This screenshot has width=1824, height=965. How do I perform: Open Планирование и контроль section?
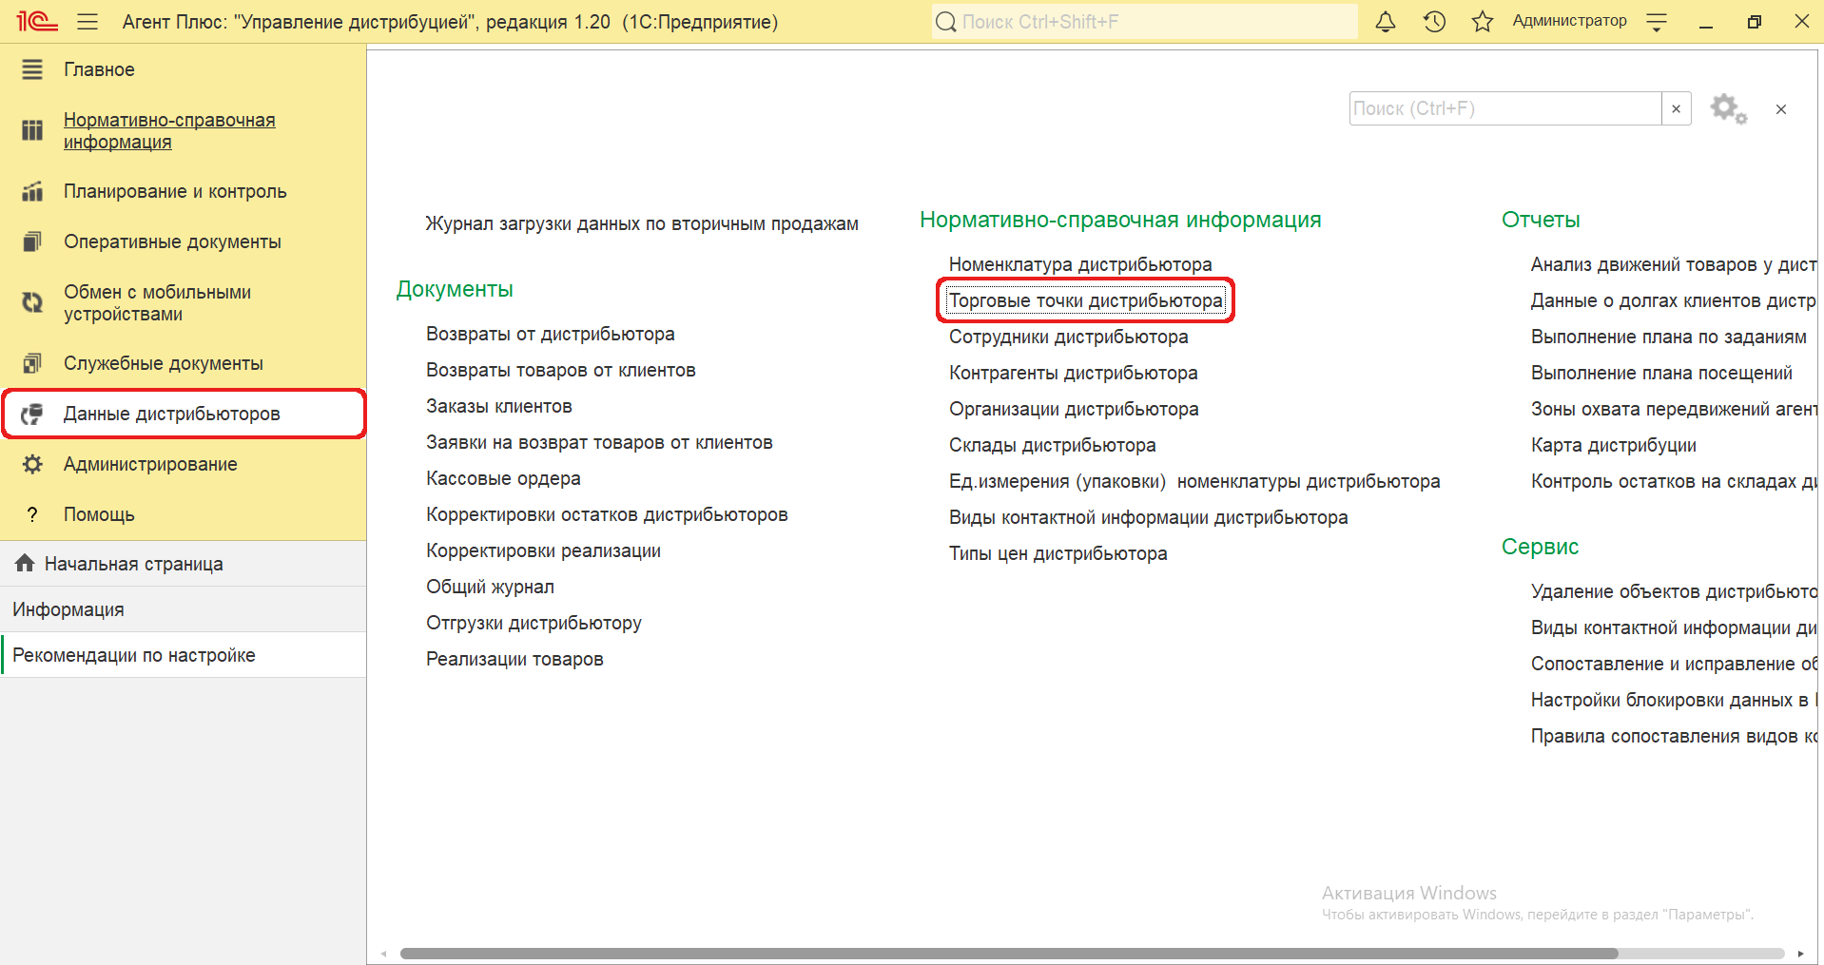point(175,191)
